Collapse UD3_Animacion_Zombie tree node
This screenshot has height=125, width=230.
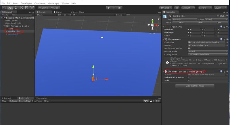tap(4, 26)
